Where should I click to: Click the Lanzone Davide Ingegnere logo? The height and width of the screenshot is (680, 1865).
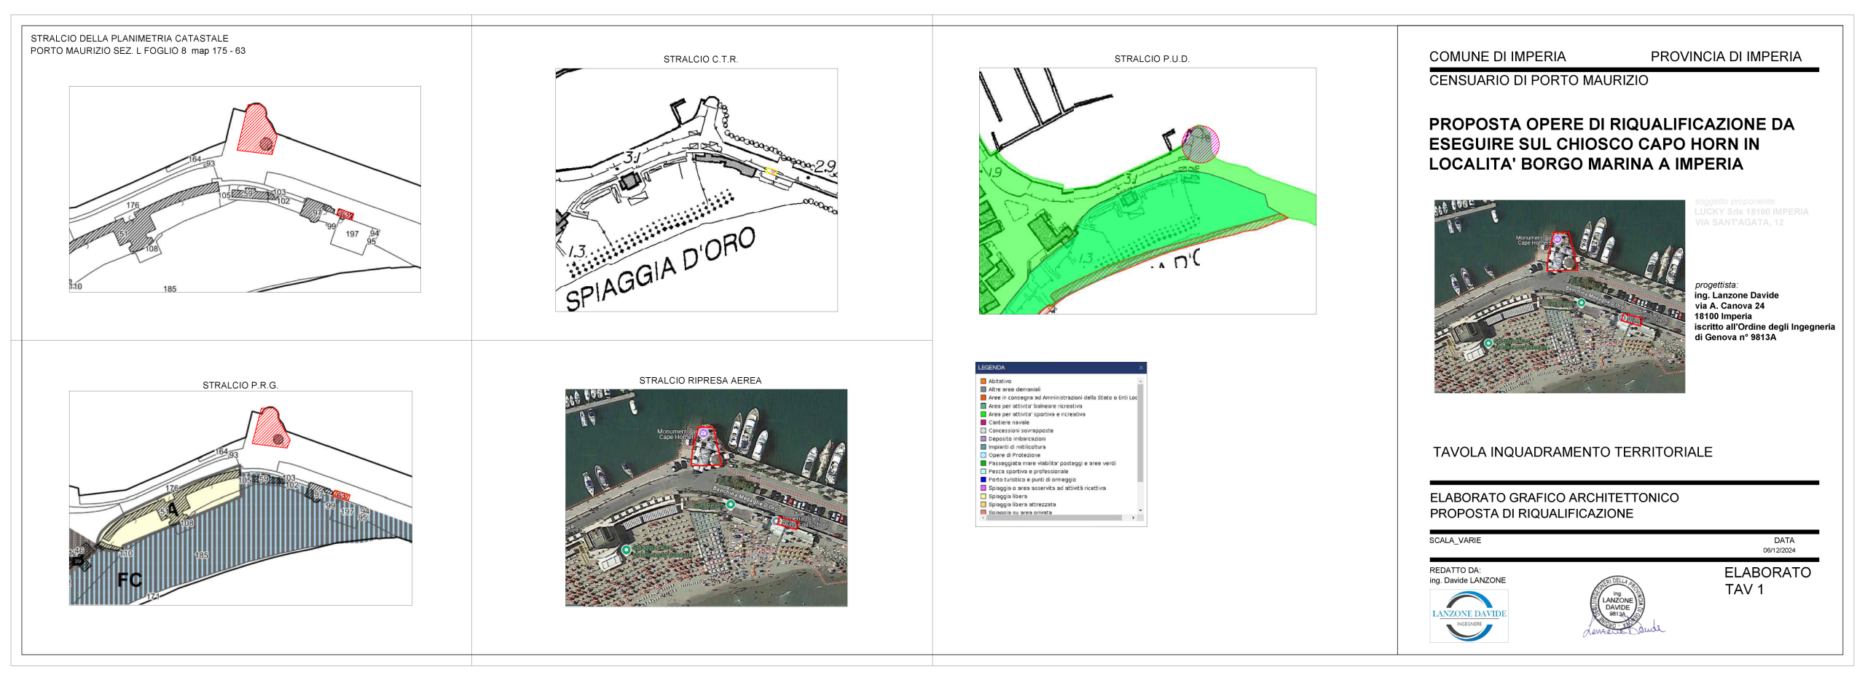[1468, 615]
